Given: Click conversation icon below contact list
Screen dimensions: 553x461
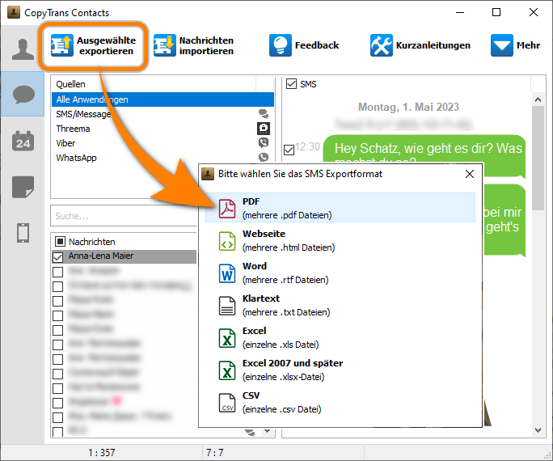Looking at the screenshot, I should click(251, 432).
